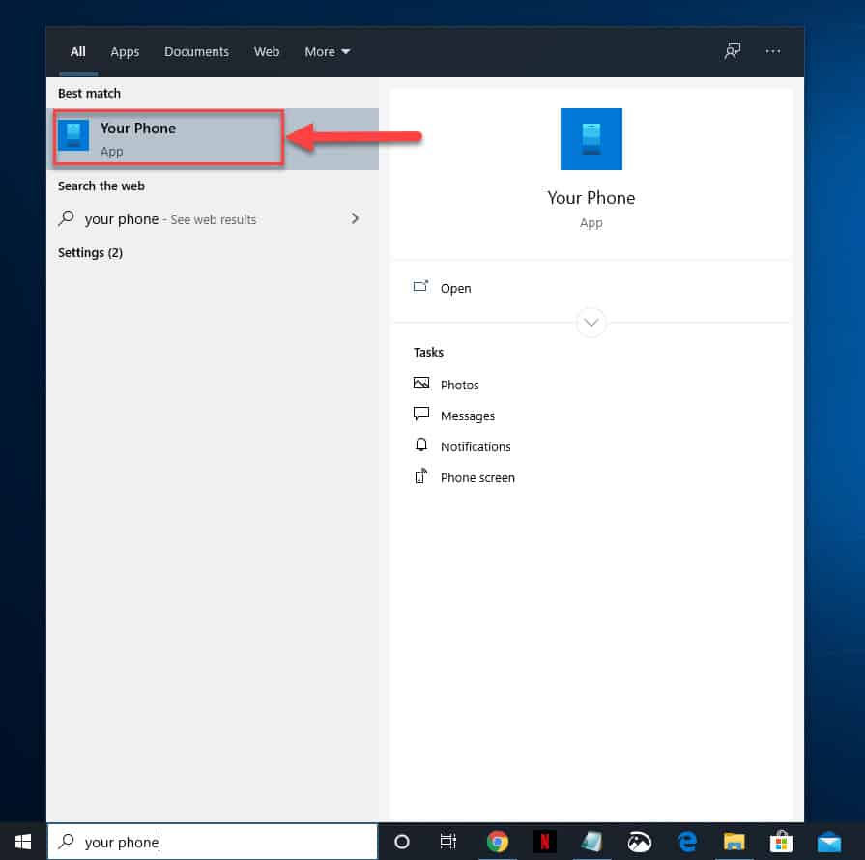The height and width of the screenshot is (860, 865).
Task: Select the Messages task label
Action: point(467,416)
